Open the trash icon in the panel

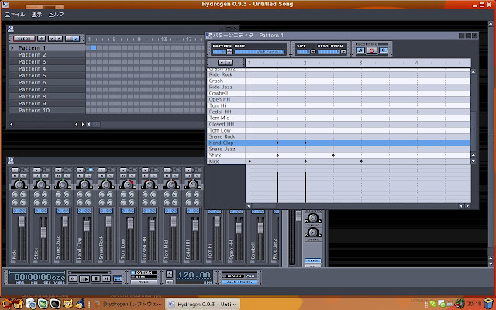(489, 304)
